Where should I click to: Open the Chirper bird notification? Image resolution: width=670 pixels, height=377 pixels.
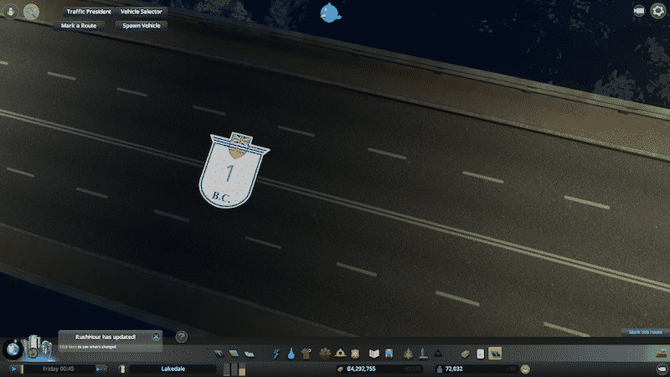(332, 12)
